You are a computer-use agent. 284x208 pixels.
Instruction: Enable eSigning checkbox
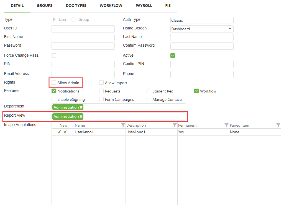point(54,99)
